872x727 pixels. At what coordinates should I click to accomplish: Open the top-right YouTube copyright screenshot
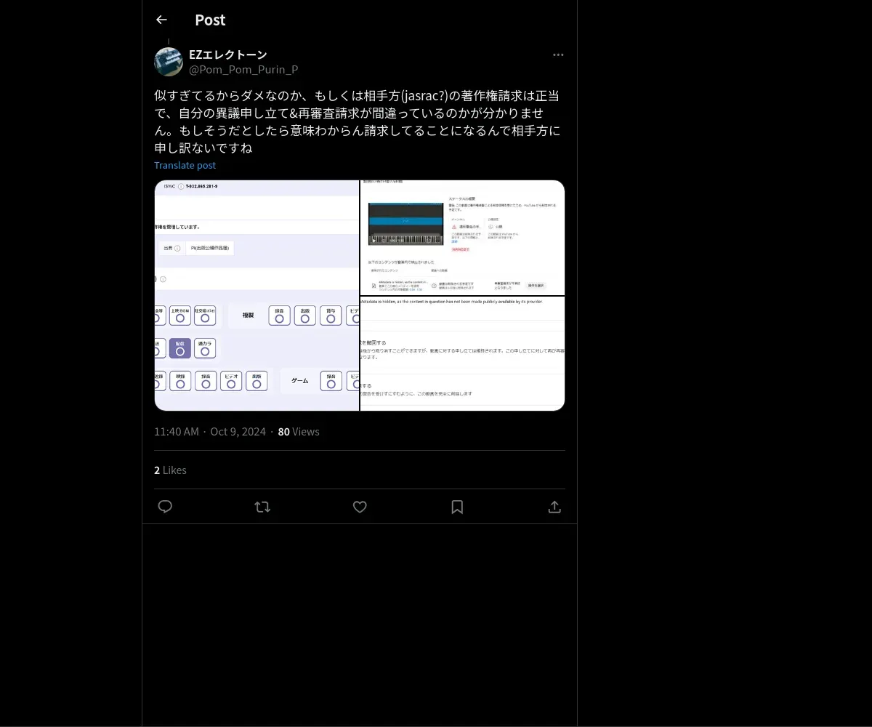click(x=463, y=237)
